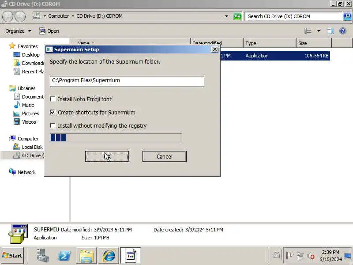Focus the Search CD Drive (D:) CDROM box

pyautogui.click(x=293, y=16)
